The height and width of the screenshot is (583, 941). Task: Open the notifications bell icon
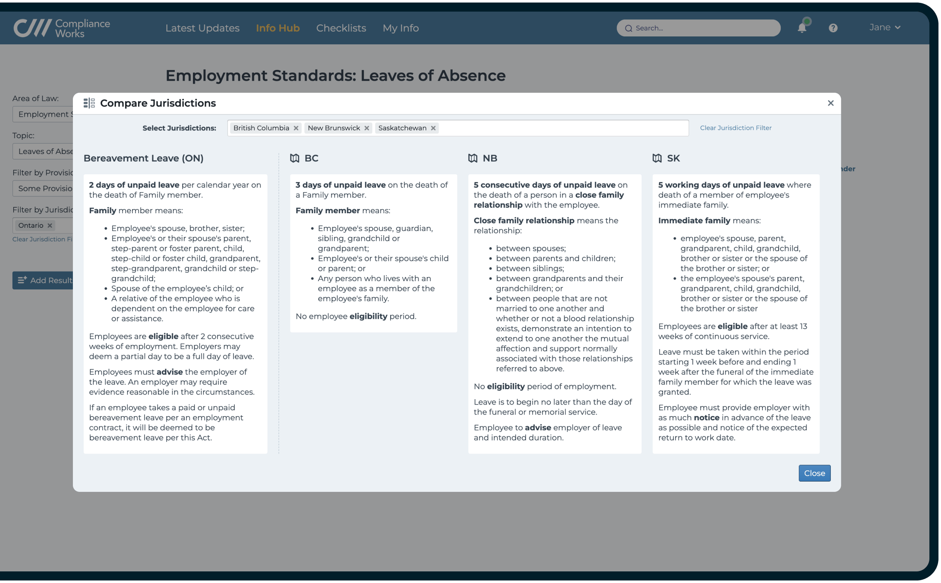pos(802,27)
